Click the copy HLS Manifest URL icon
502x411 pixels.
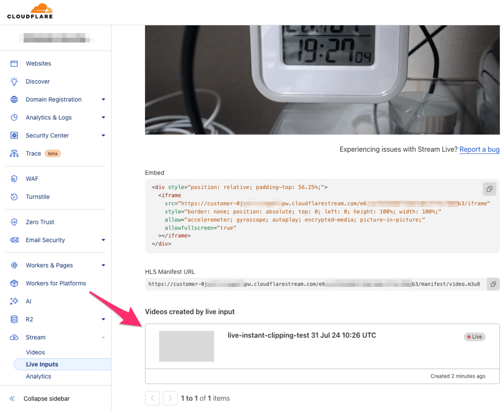pyautogui.click(x=493, y=284)
